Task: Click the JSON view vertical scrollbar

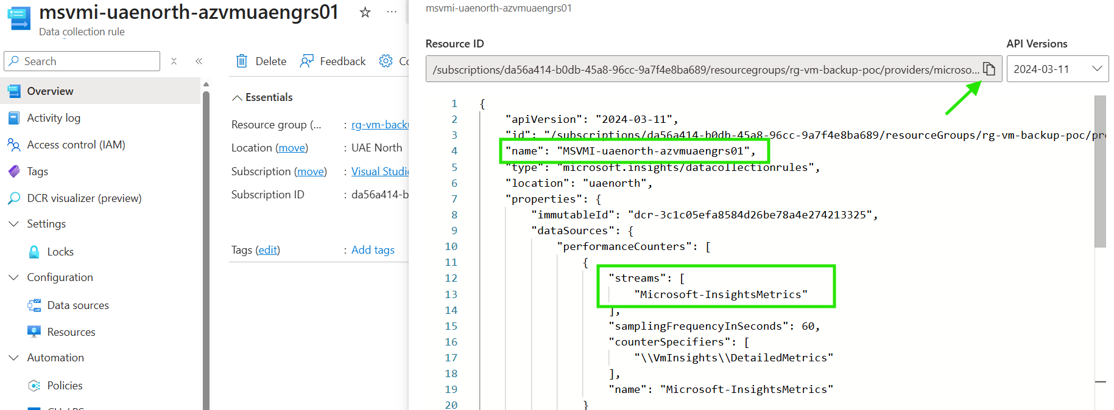Action: click(1100, 172)
